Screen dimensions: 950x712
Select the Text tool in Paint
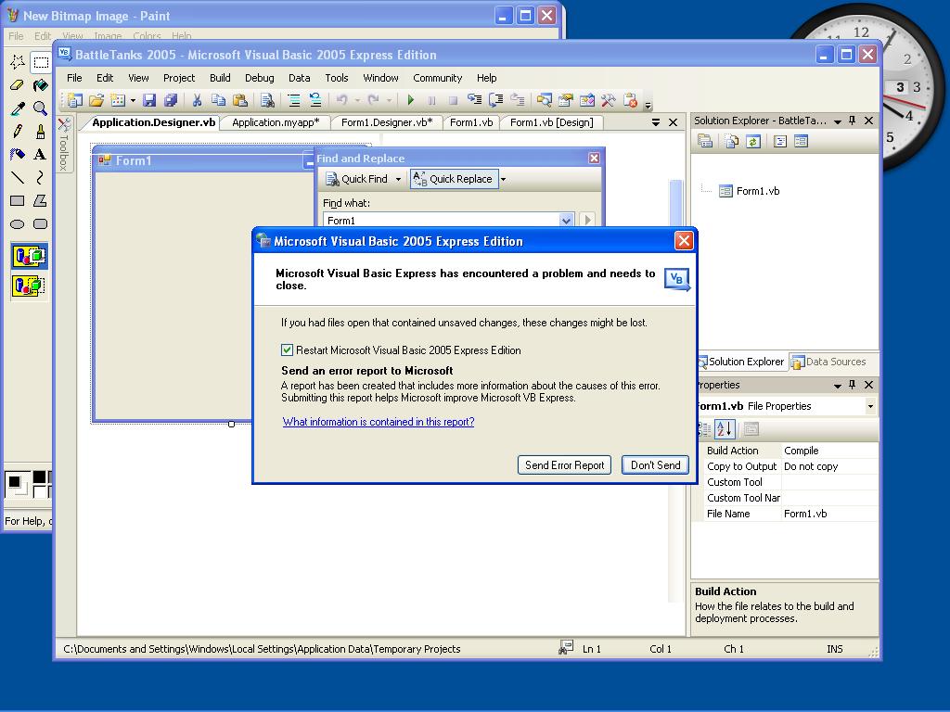pyautogui.click(x=40, y=155)
